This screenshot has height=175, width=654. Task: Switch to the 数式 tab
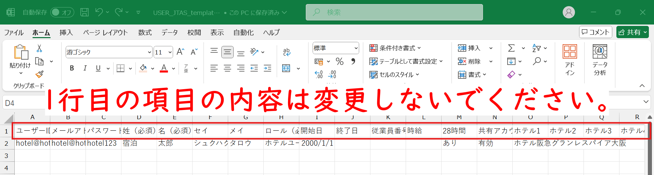145,32
